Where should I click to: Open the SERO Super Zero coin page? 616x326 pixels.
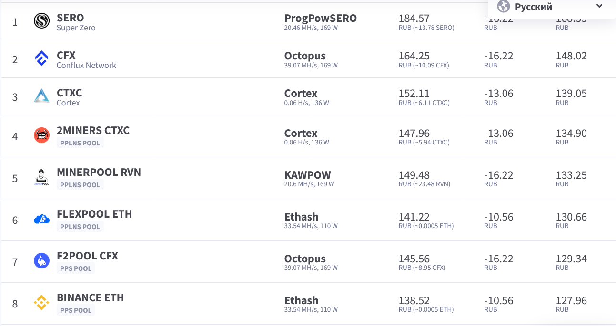pyautogui.click(x=71, y=18)
